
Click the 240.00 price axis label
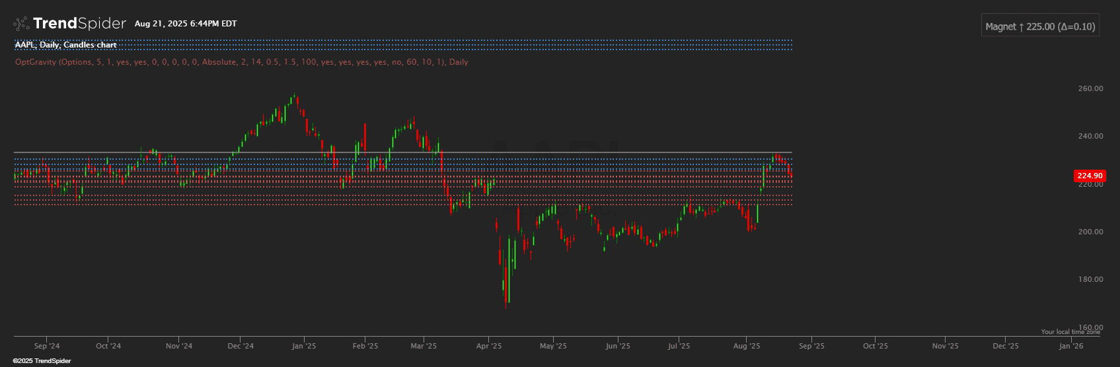(1090, 136)
